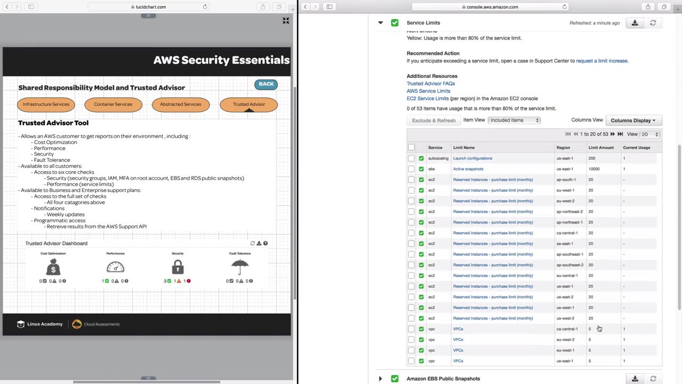Open EC2 Service Limits link
682x384 pixels.
click(428, 99)
